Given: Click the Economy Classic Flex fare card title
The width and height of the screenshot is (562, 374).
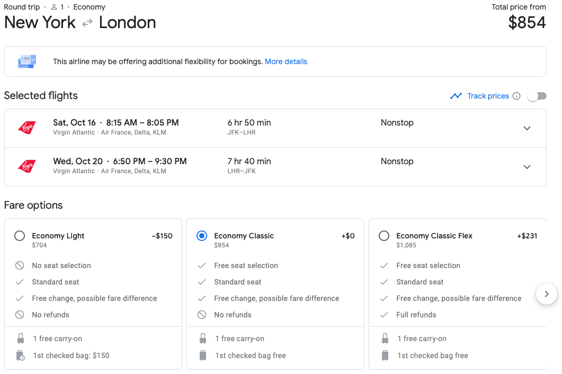Looking at the screenshot, I should (x=434, y=236).
